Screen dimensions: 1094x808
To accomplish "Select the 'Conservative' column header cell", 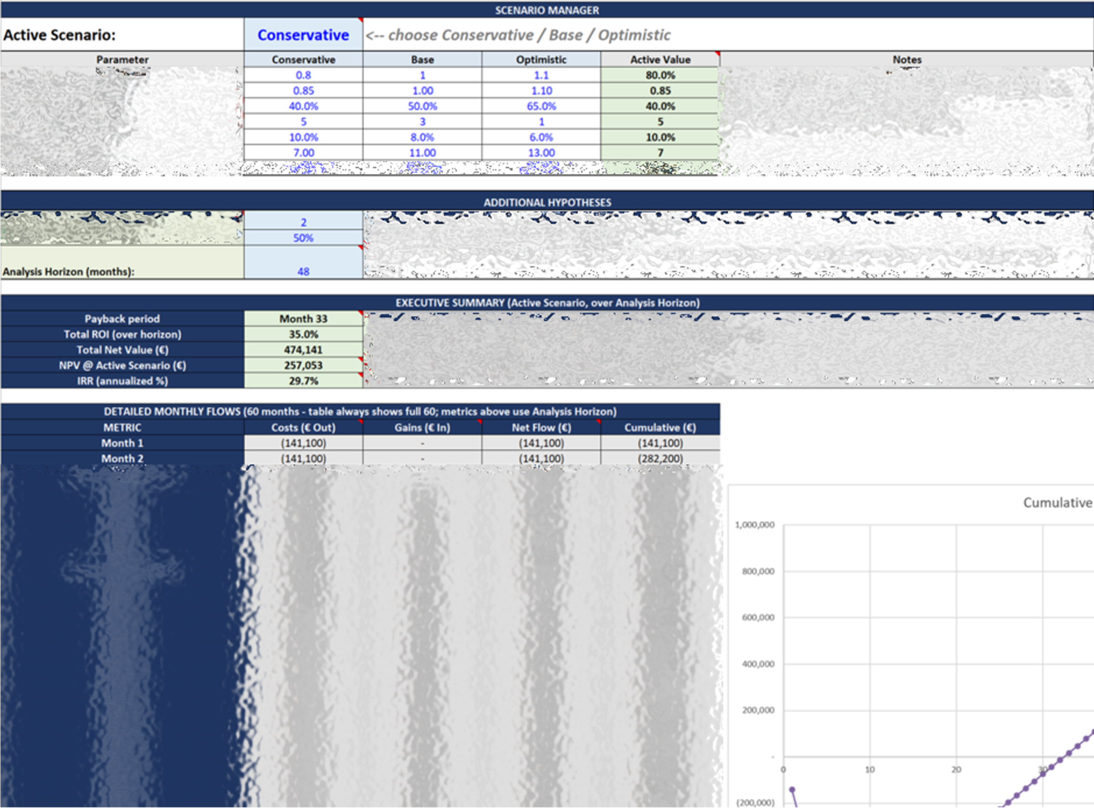I will (x=303, y=59).
